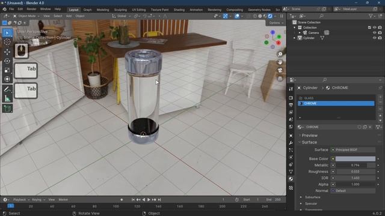Open the Global transform orientation dropdown
The height and width of the screenshot is (216, 385).
click(122, 16)
